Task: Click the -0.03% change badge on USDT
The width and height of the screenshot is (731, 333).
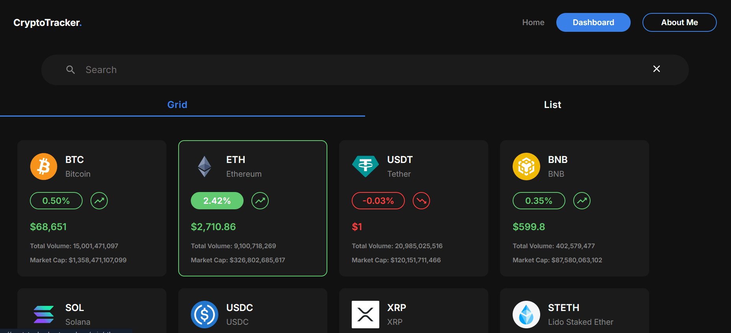Action: pyautogui.click(x=378, y=201)
